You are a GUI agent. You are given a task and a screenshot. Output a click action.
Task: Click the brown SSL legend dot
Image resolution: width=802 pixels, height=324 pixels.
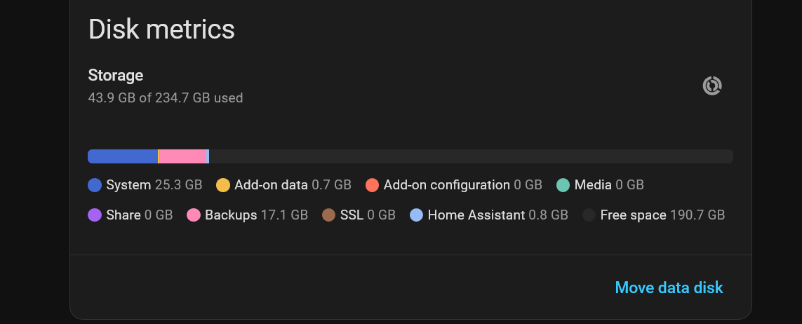[x=329, y=215]
